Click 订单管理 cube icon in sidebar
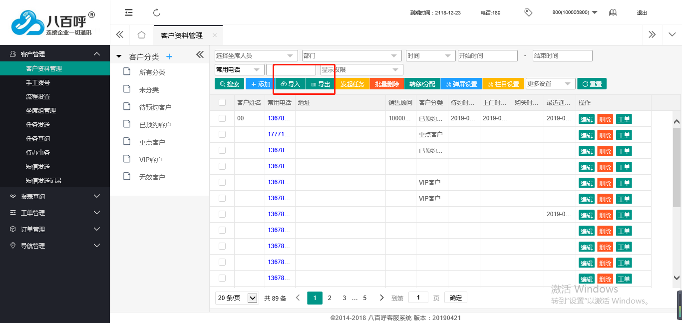This screenshot has height=323, width=682. (x=13, y=229)
